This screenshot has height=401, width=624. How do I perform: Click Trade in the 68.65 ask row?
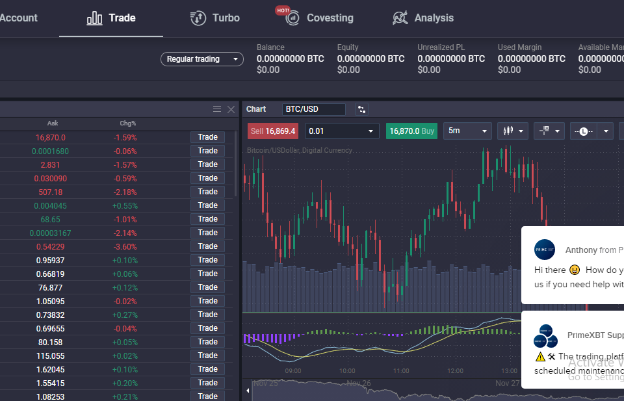[208, 219]
